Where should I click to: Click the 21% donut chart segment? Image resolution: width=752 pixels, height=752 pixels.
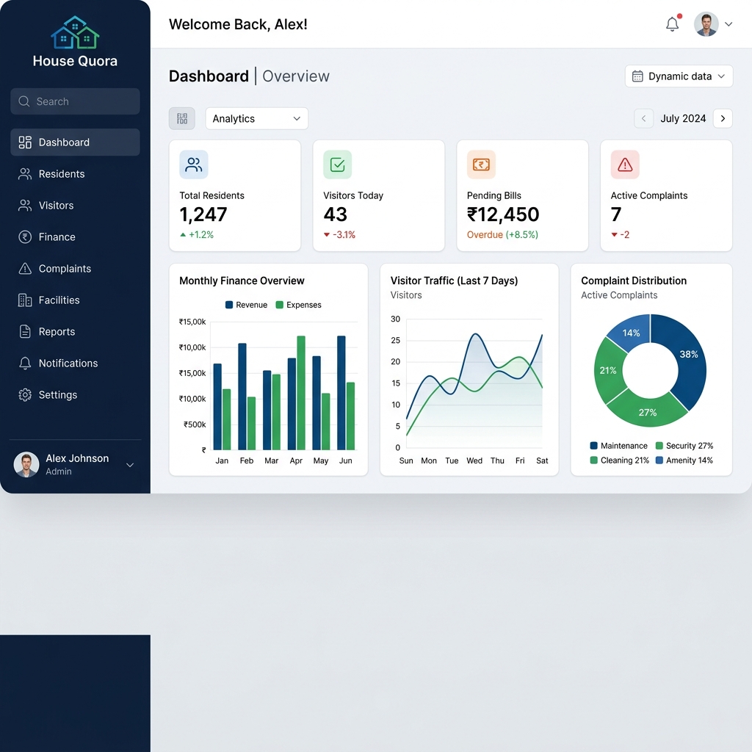(608, 370)
